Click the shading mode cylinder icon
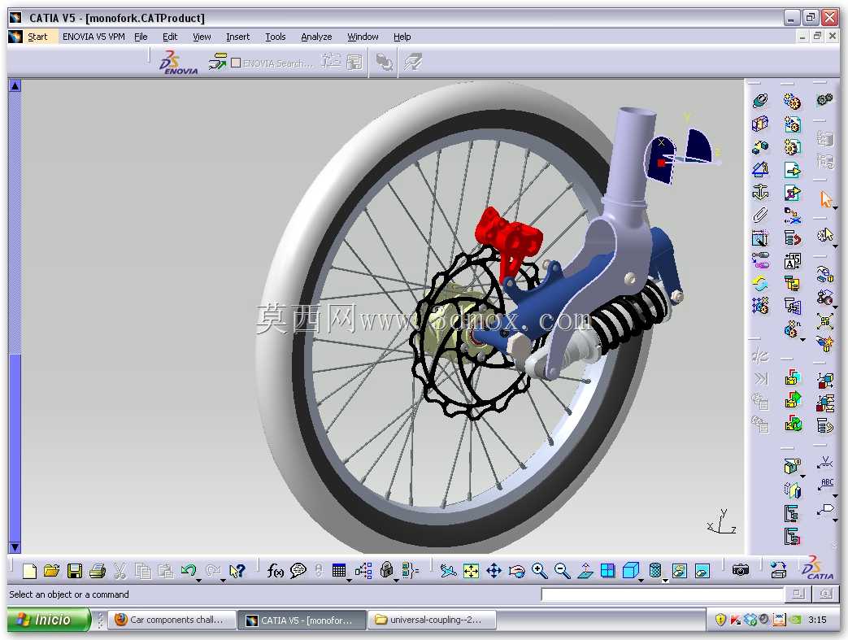848x640 pixels. click(655, 570)
